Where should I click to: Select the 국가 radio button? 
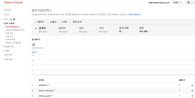click(x=76, y=28)
